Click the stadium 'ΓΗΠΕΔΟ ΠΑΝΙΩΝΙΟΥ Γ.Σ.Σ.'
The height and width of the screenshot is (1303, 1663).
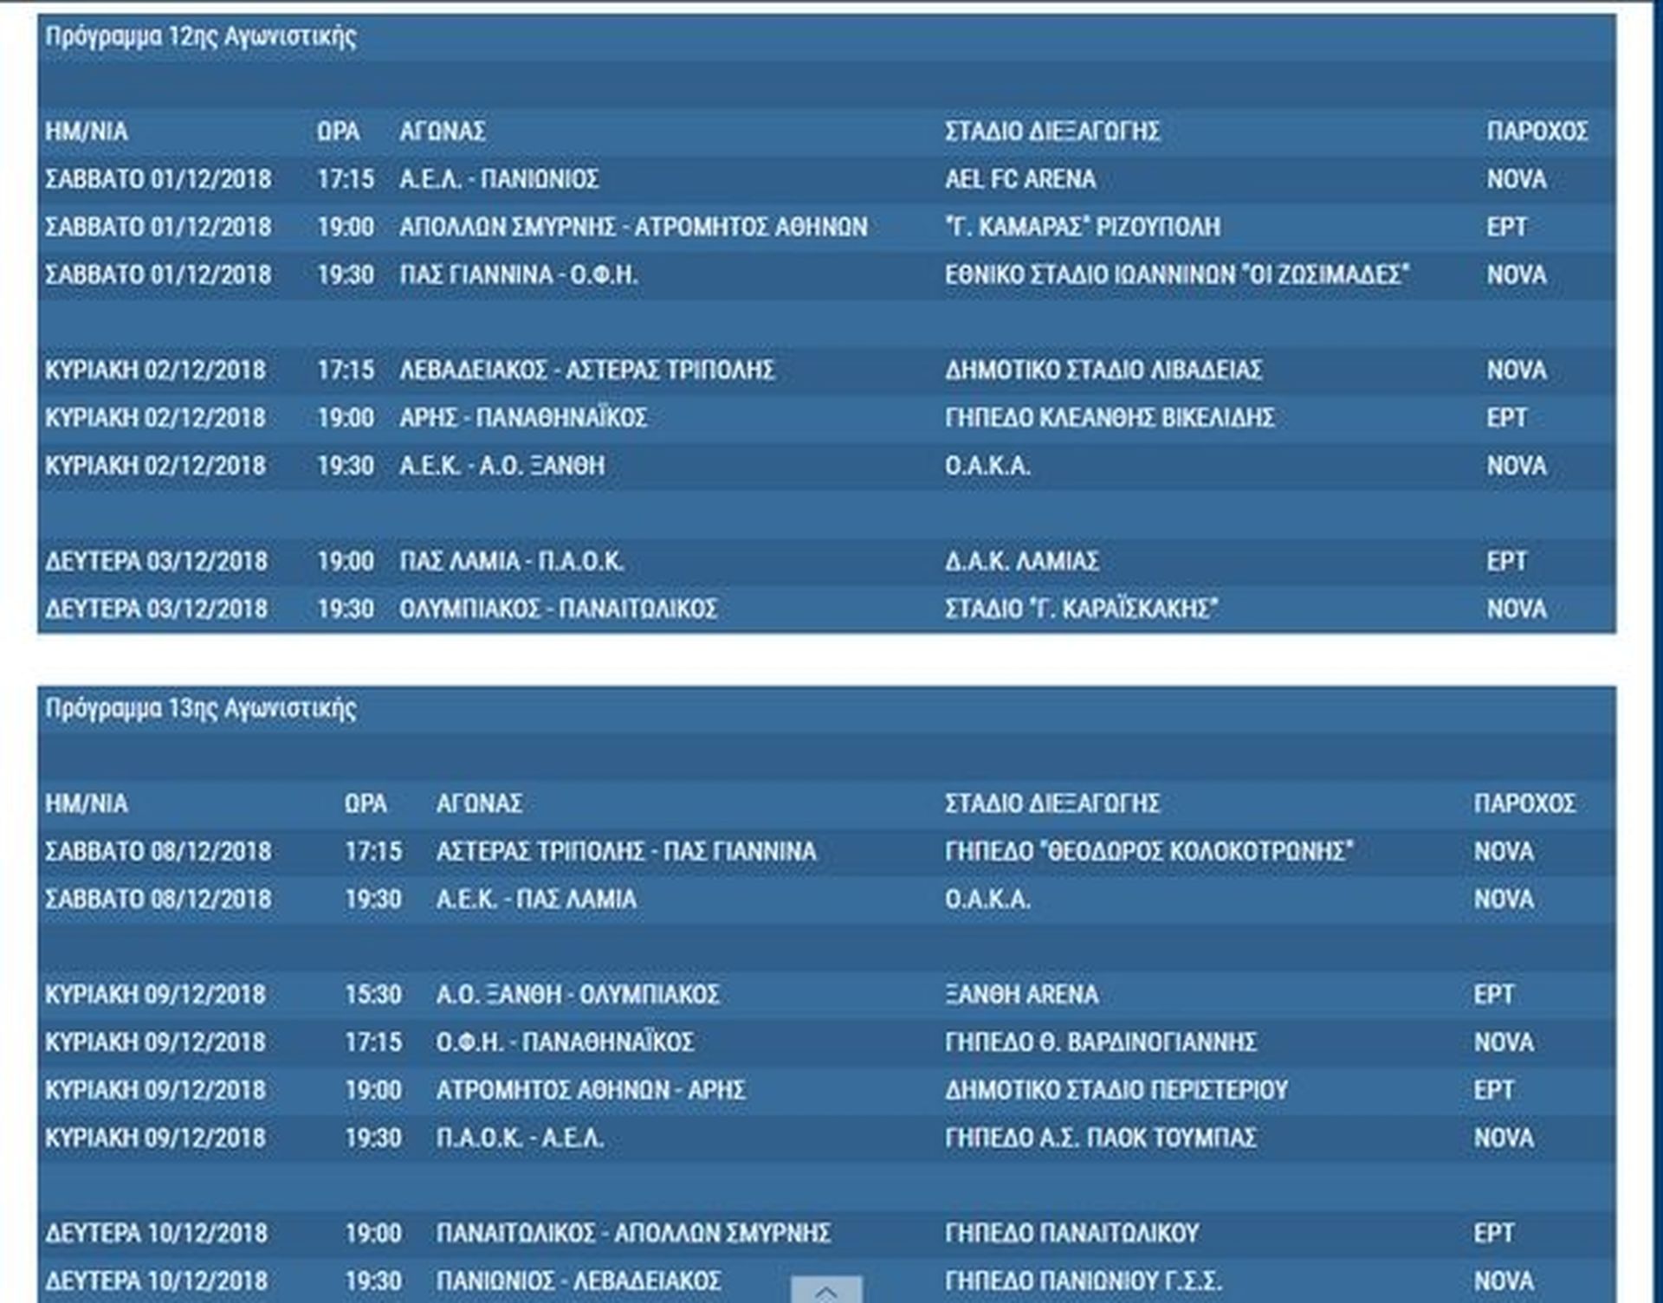point(1084,1281)
